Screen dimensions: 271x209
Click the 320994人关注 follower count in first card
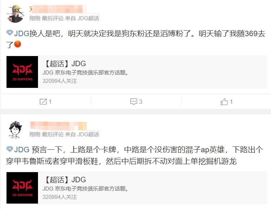point(60,81)
